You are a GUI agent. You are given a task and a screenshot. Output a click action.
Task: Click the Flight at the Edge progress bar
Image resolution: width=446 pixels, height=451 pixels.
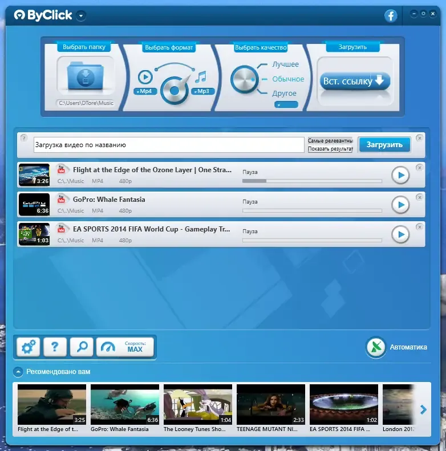(x=312, y=181)
